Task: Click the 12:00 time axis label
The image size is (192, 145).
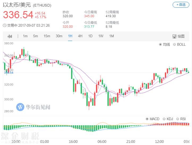Action: (159, 142)
